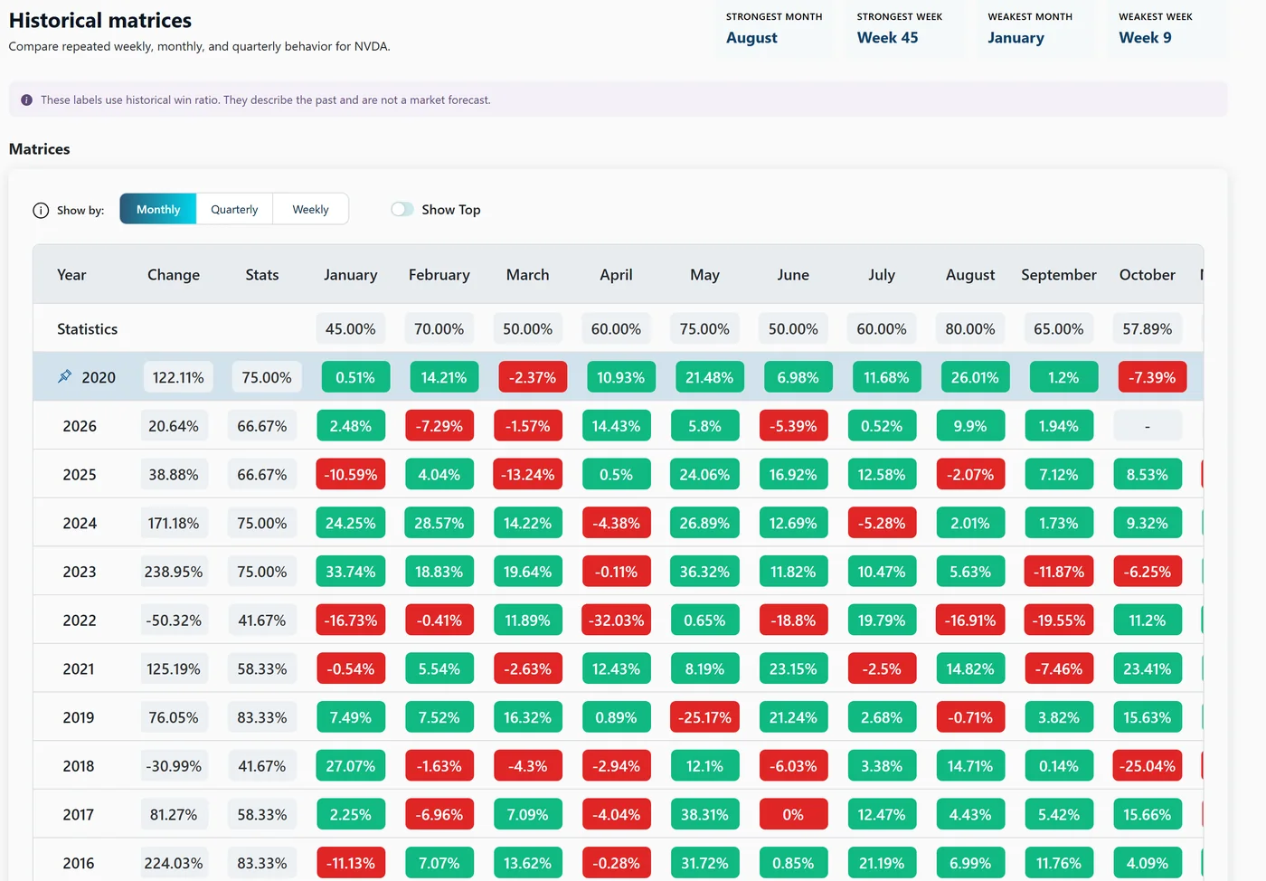Toggle the Show Top switch
The height and width of the screenshot is (881, 1266).
tap(402, 209)
